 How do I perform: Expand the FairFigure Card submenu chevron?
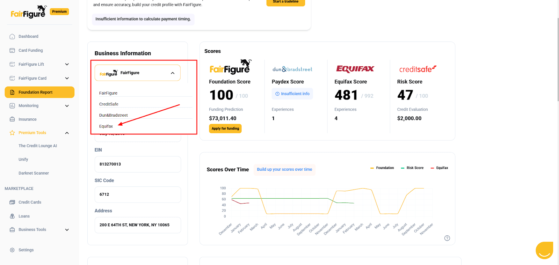(67, 78)
